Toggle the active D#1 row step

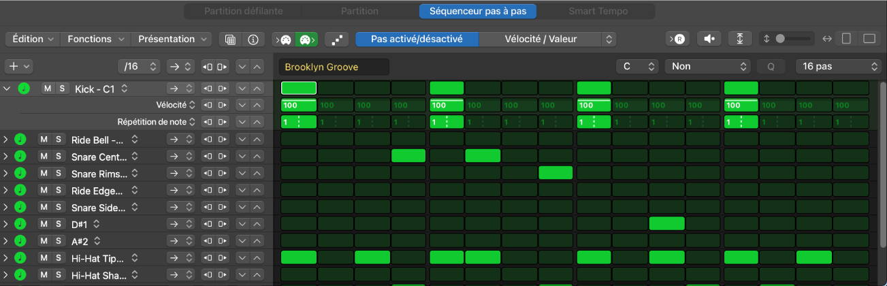[x=666, y=223]
